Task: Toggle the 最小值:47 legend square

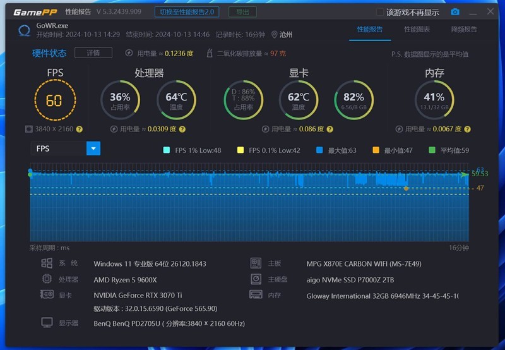Action: [x=376, y=150]
